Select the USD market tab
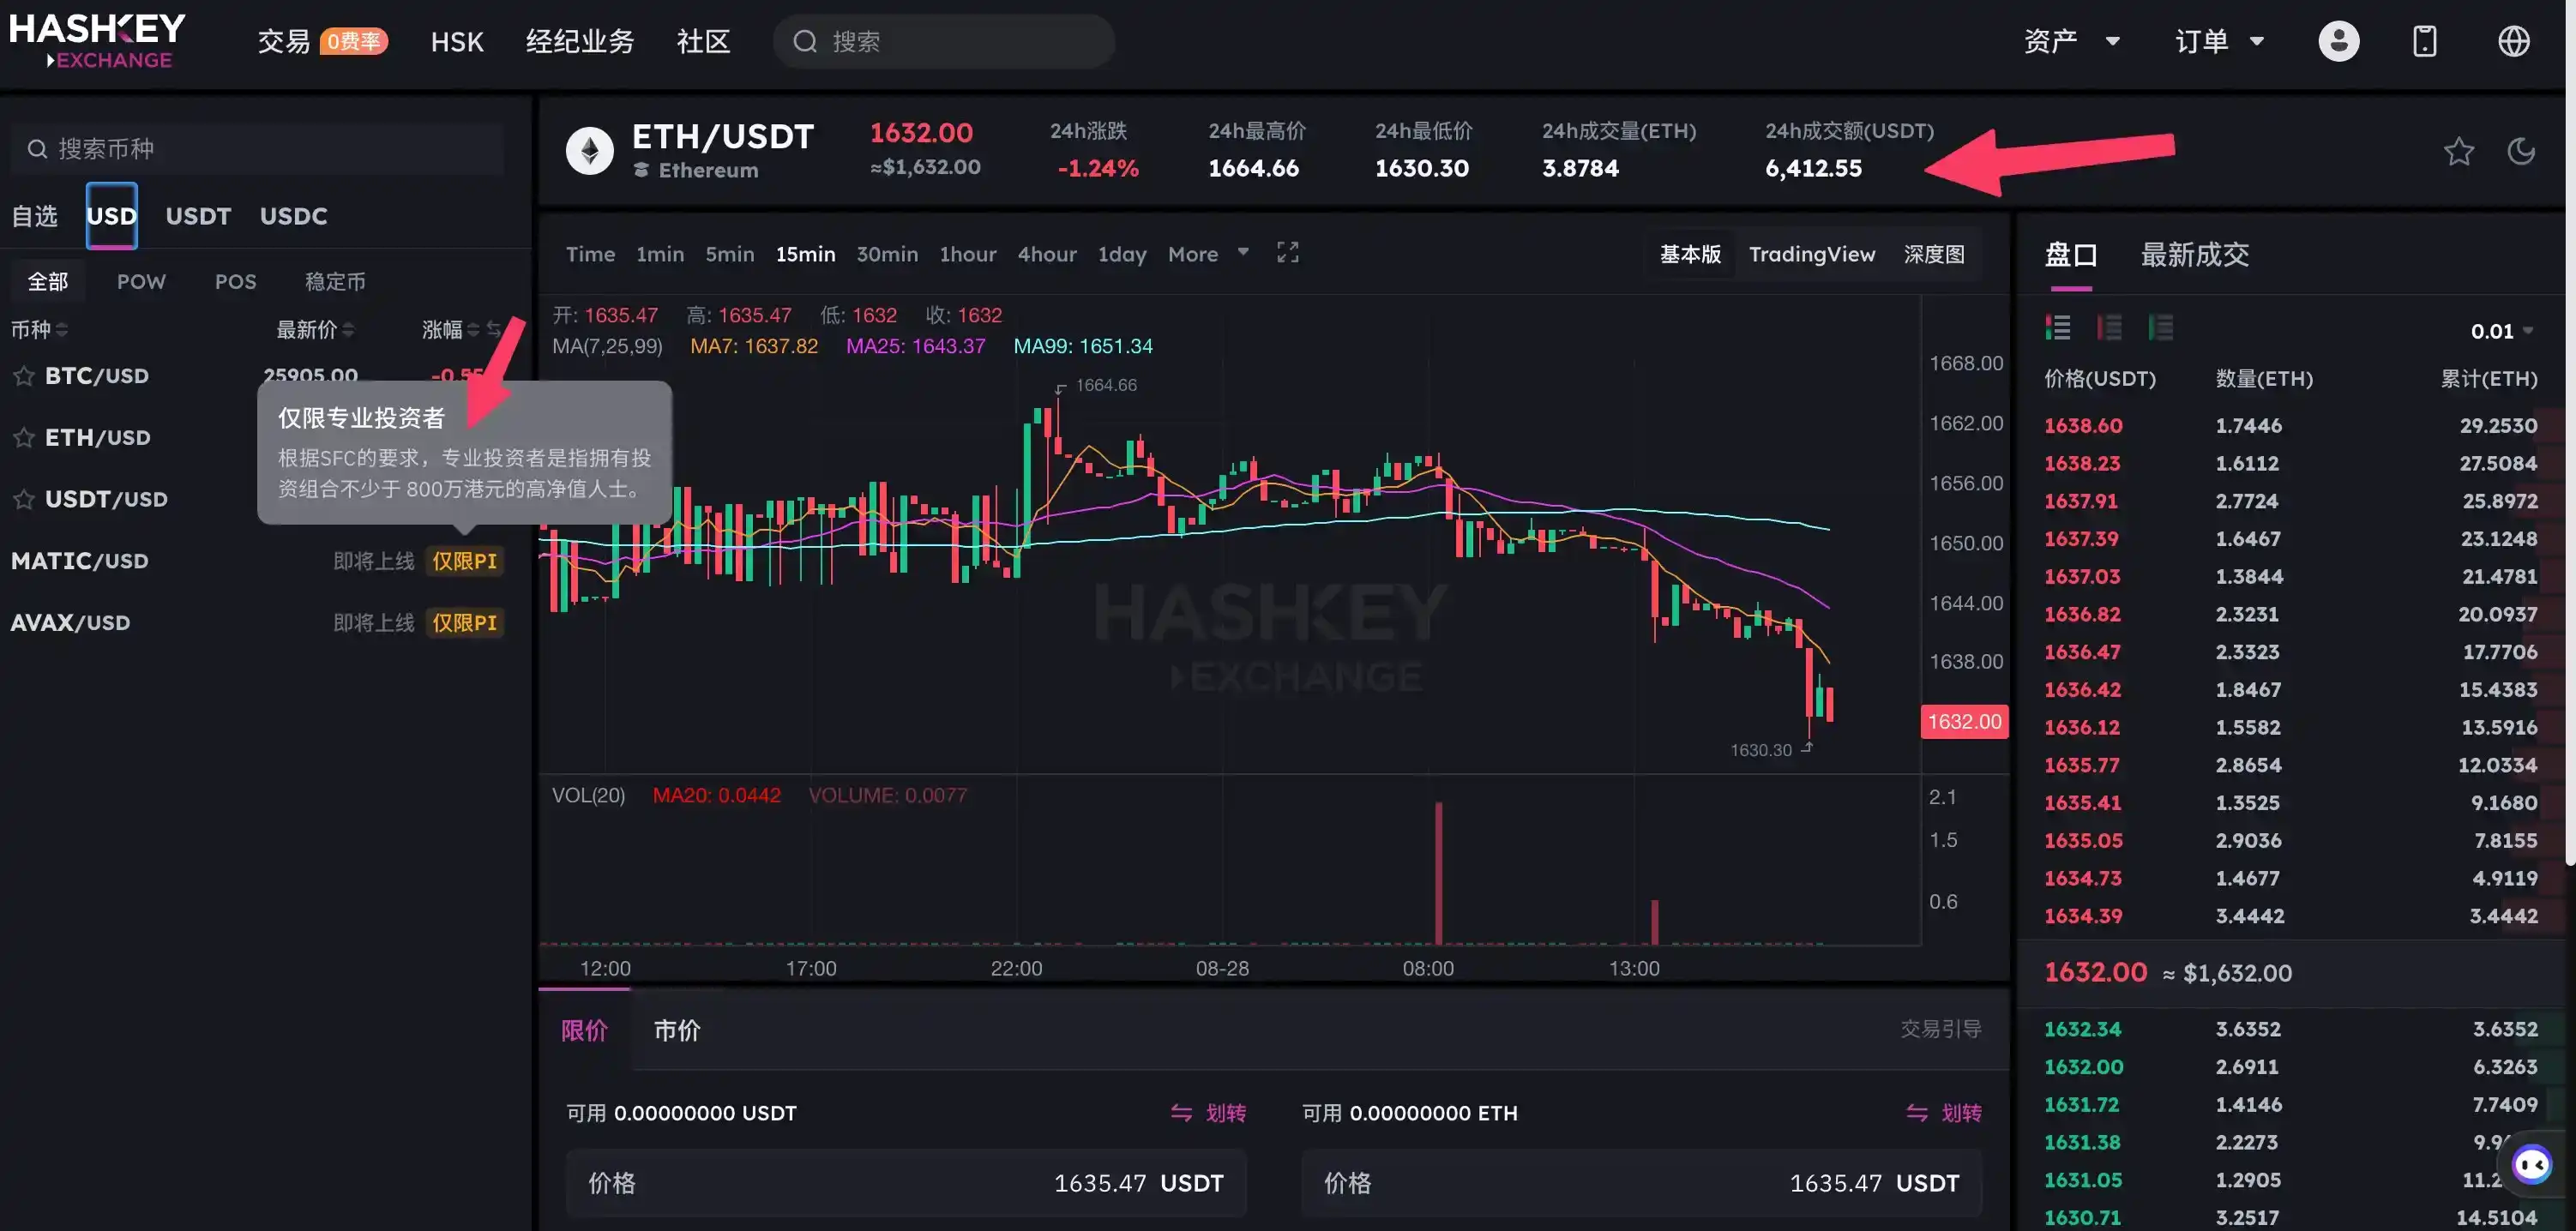This screenshot has height=1231, width=2576. (111, 216)
